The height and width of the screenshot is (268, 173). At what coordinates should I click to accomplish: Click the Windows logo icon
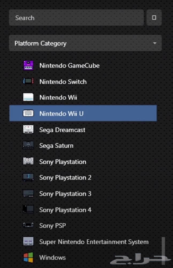click(28, 258)
